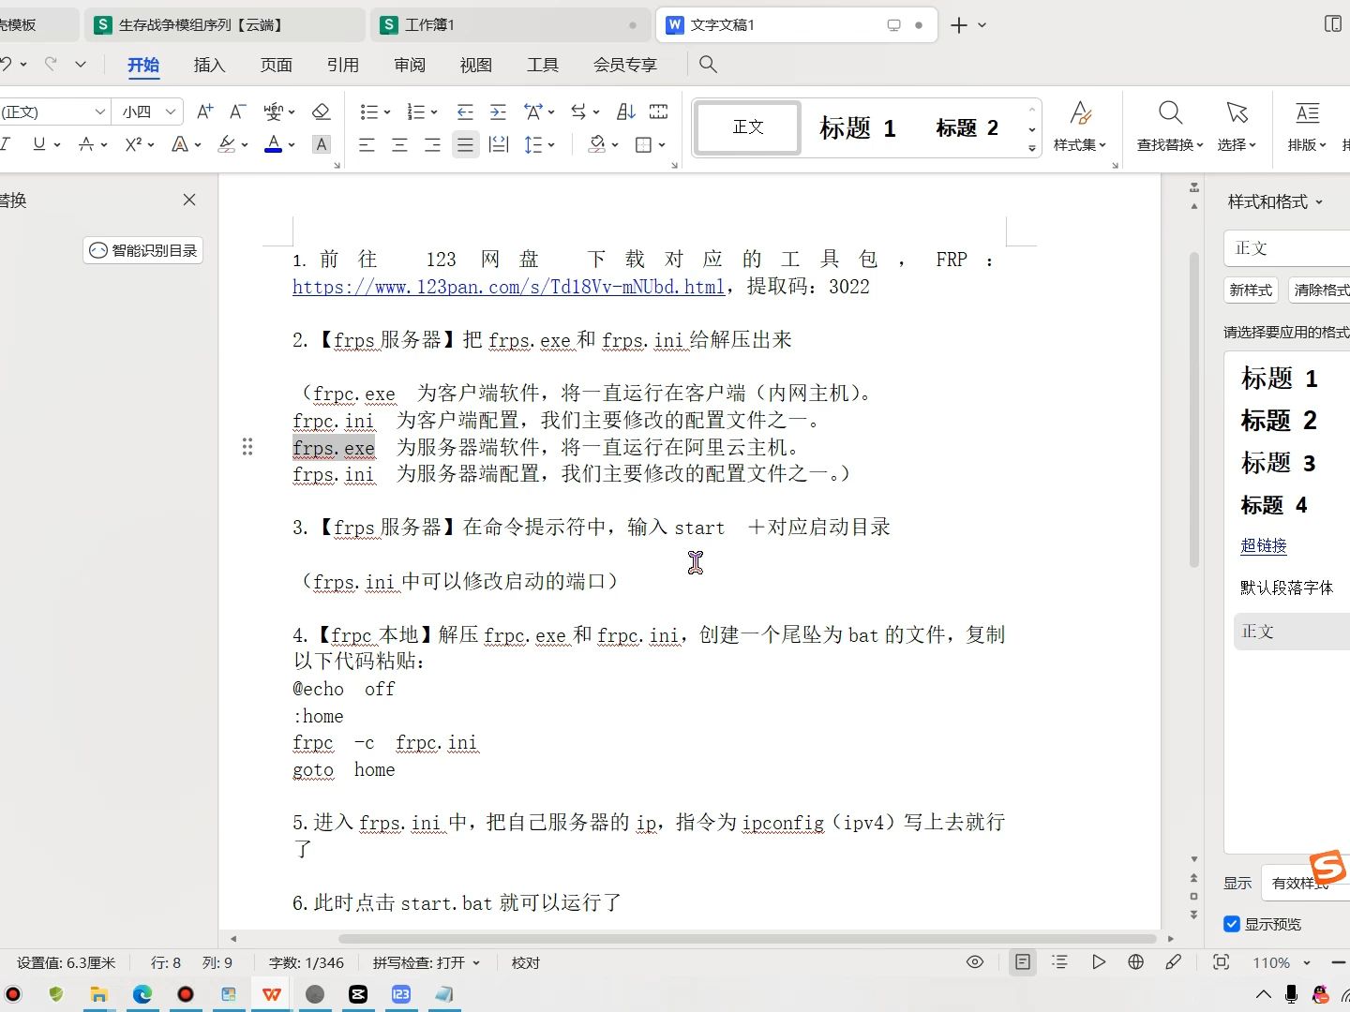Click the increase font size icon
Image resolution: width=1350 pixels, height=1012 pixels.
tap(205, 112)
